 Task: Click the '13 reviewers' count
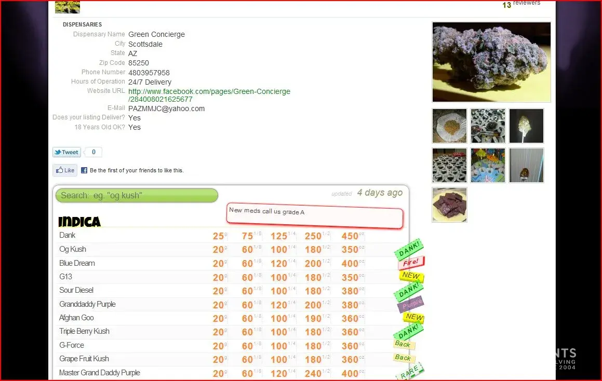[x=521, y=4]
